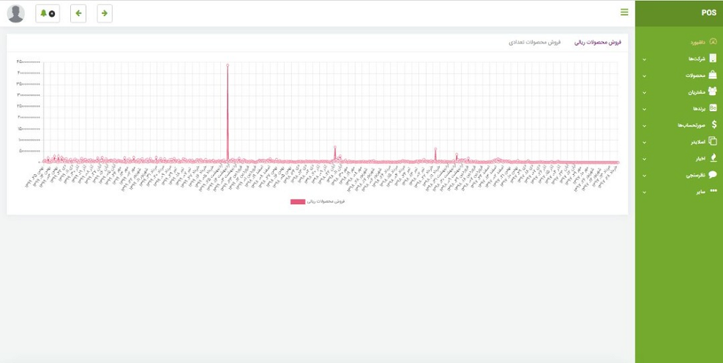This screenshot has height=363, width=723.
Task: Expand the مشتریان menu chevron
Action: [644, 93]
